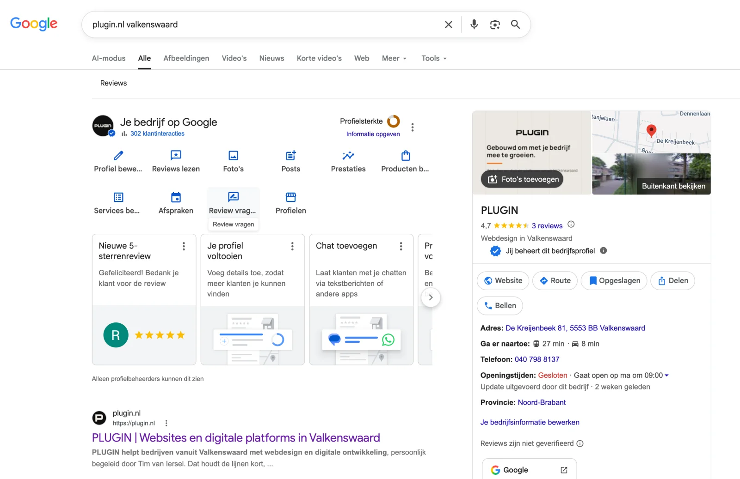Screen dimensions: 740x479
Task: Expand the Meer dropdown menu
Action: pos(395,58)
